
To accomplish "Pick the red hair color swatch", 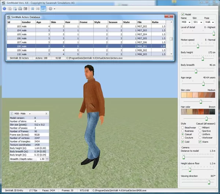I will point(201,112).
